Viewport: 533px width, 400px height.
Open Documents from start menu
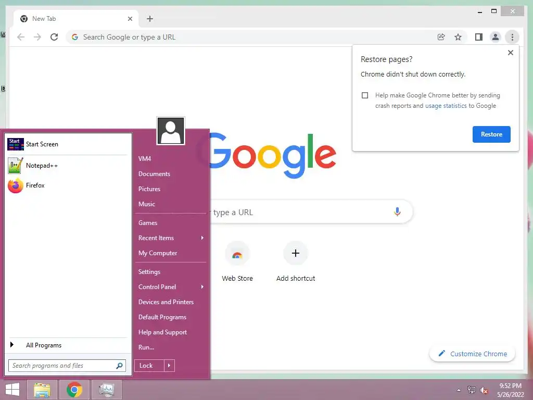coord(154,174)
